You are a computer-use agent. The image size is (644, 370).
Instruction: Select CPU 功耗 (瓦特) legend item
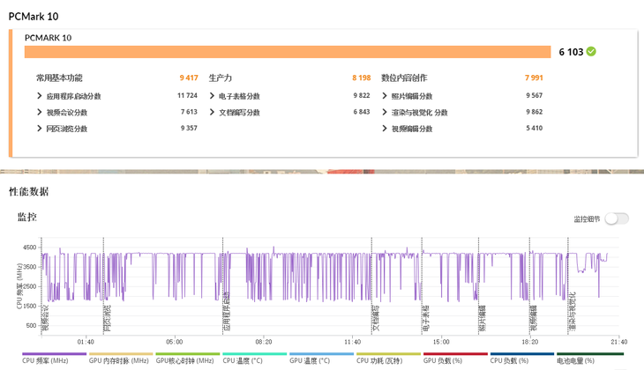click(388, 359)
